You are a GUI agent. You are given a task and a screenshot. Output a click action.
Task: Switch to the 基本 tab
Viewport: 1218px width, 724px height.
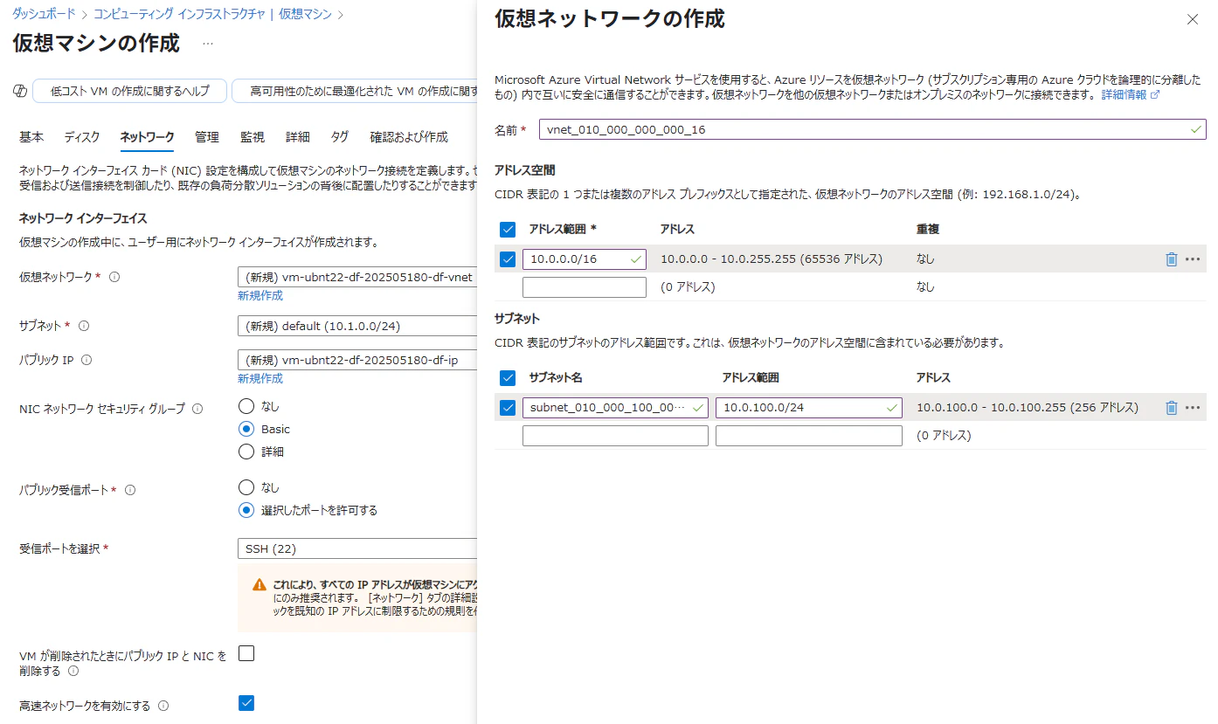(x=31, y=137)
